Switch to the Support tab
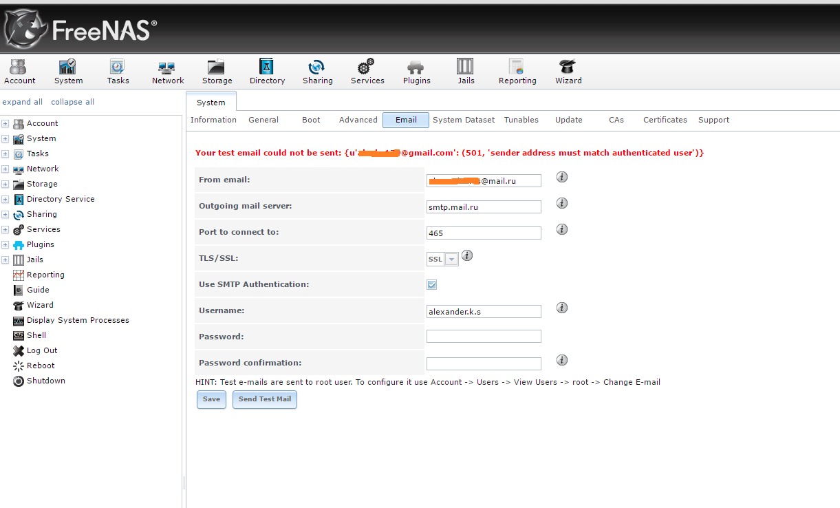 pos(714,120)
